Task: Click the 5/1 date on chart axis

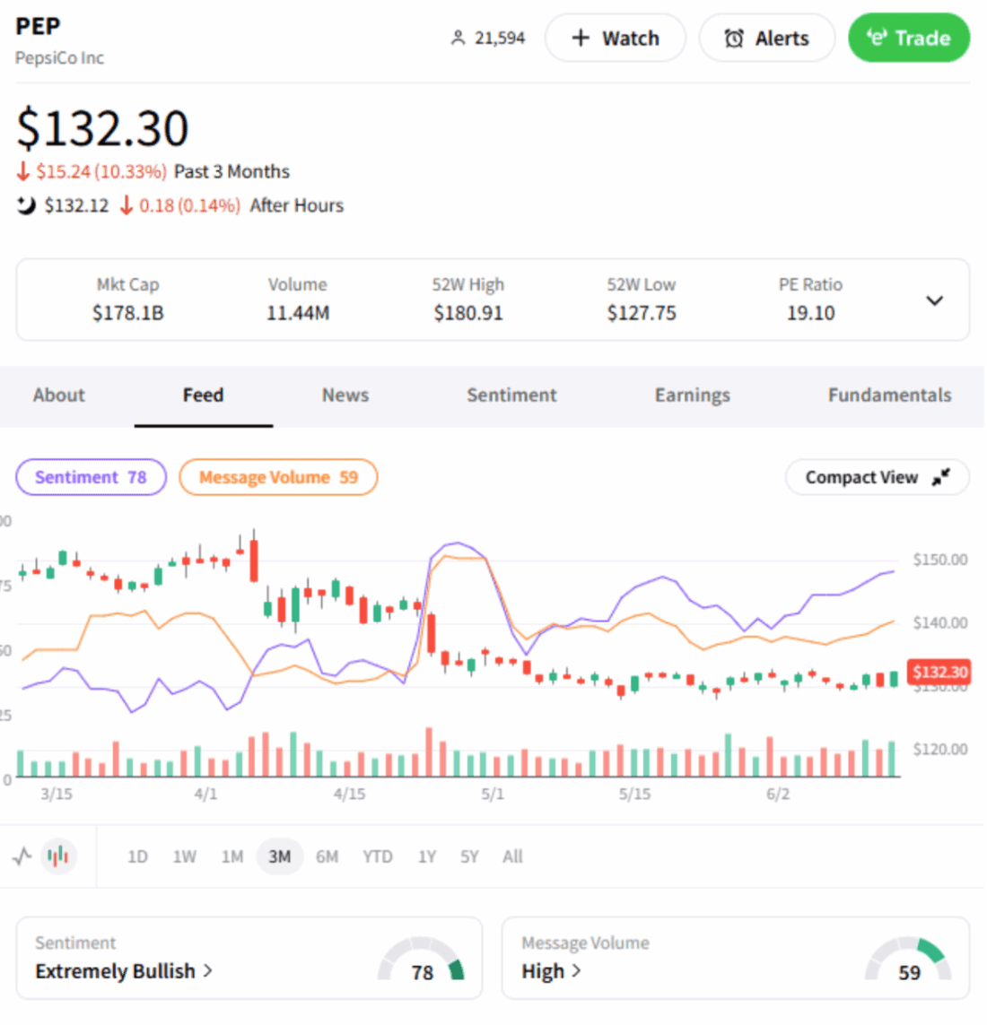Action: click(x=493, y=795)
